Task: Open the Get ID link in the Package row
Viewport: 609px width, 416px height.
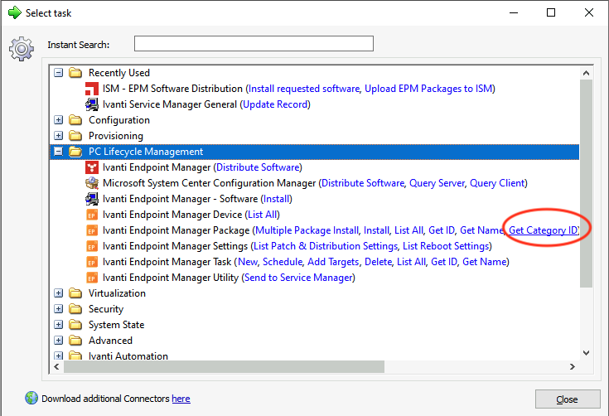Action: (441, 230)
